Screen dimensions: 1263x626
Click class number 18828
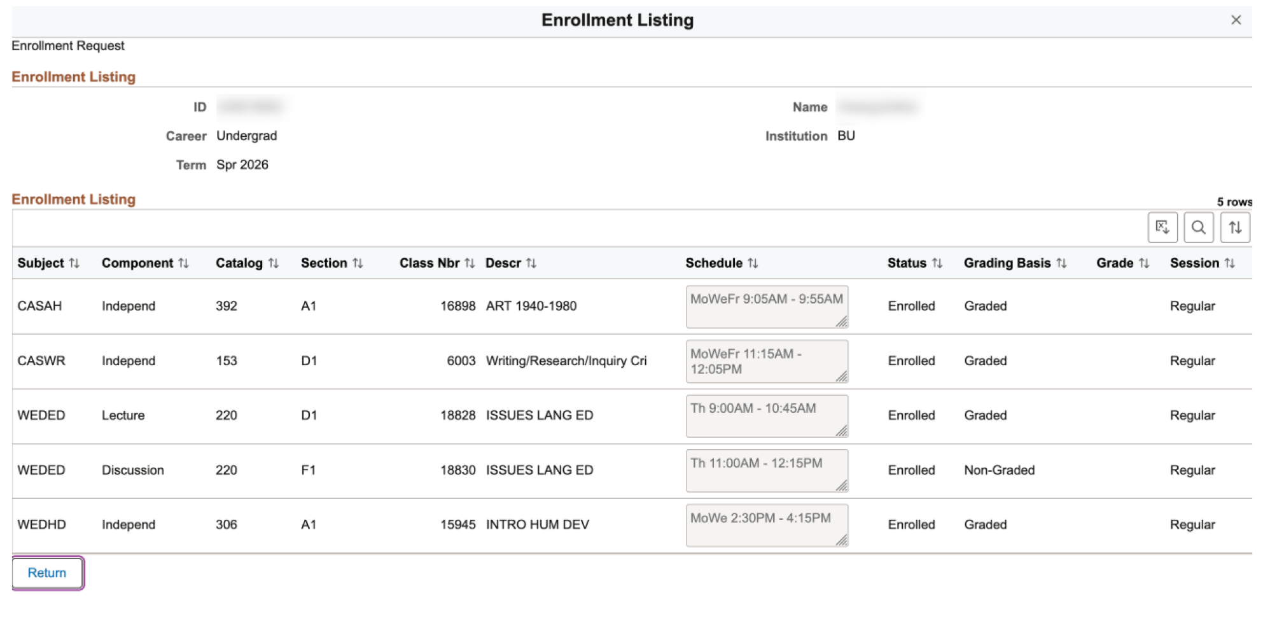coord(458,415)
